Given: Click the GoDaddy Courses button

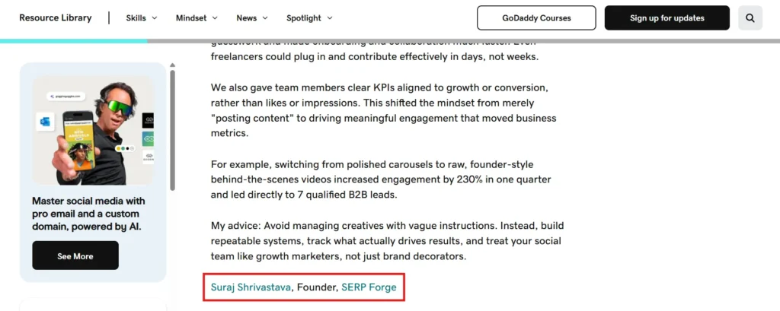Looking at the screenshot, I should (x=536, y=17).
